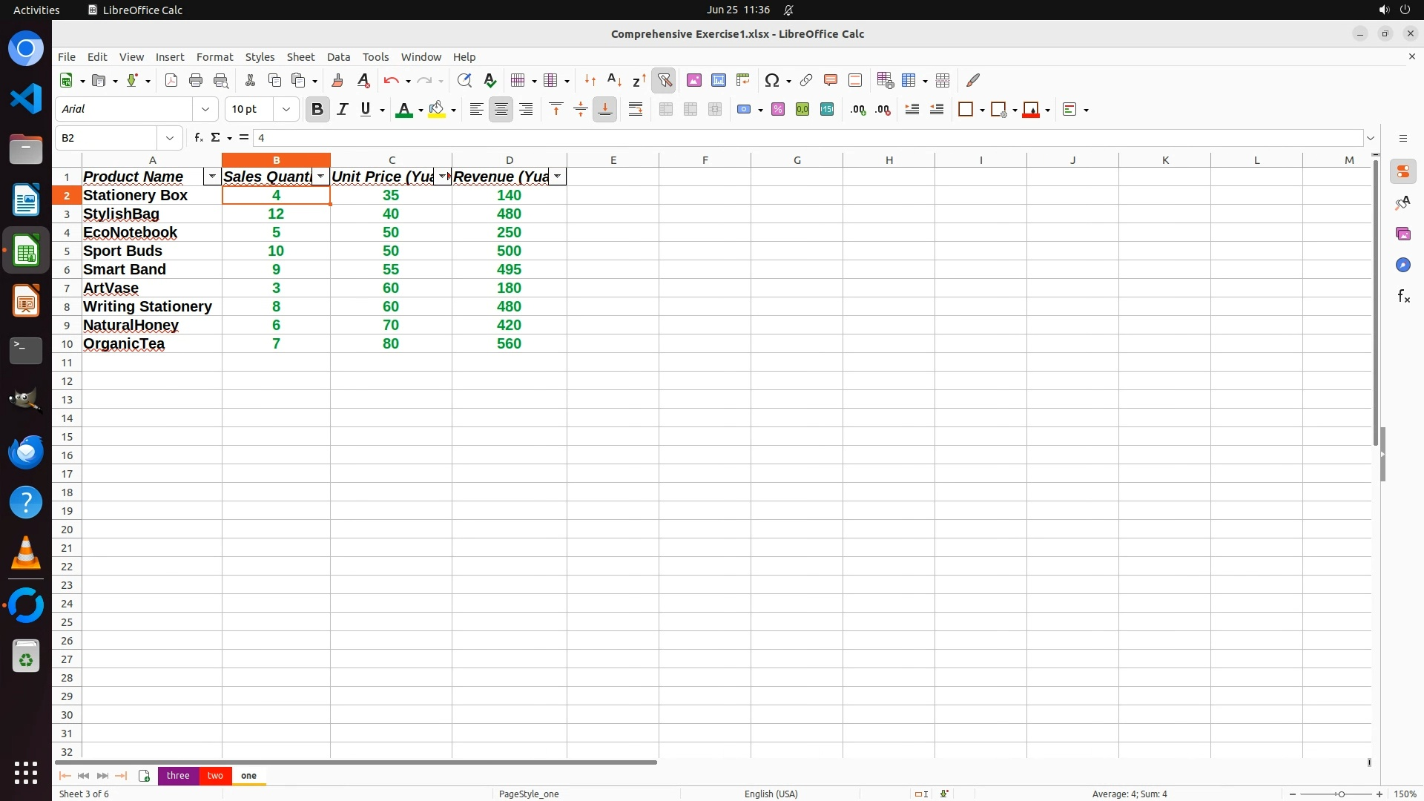Open the Data menu
Viewport: 1424px width, 801px height.
point(338,57)
